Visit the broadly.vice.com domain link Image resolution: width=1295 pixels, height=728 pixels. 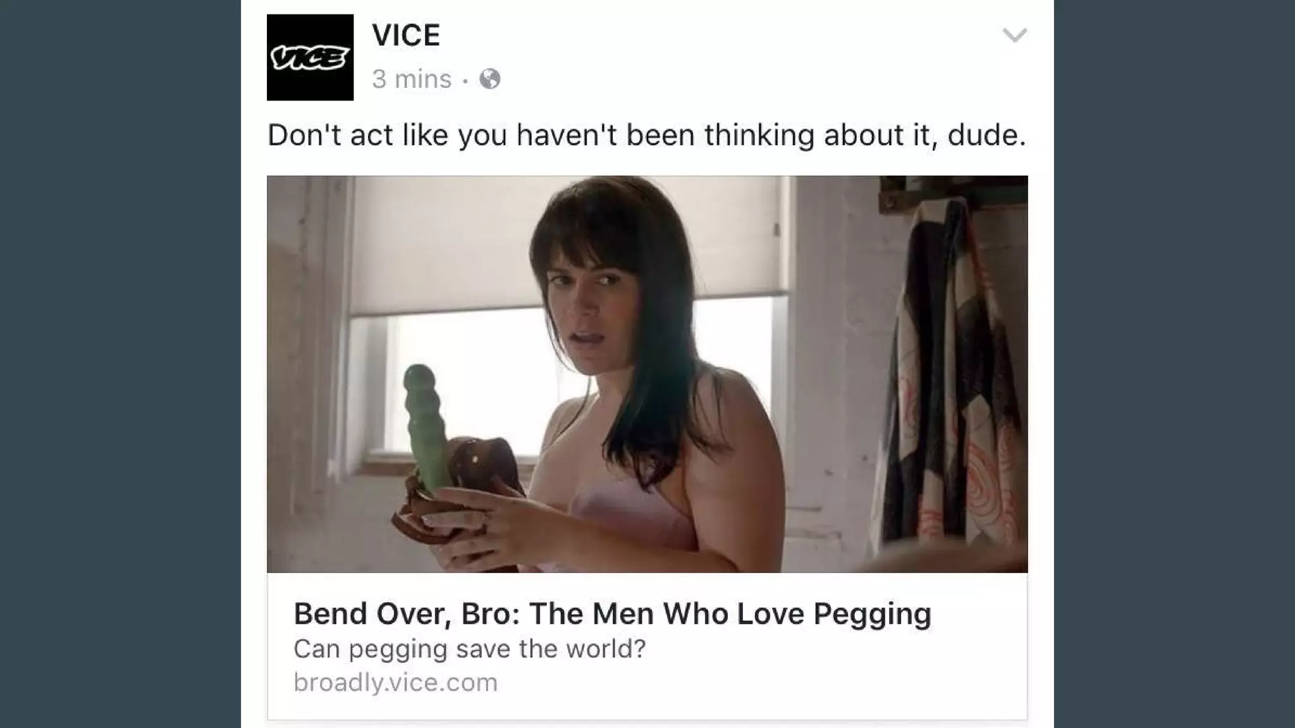[395, 682]
